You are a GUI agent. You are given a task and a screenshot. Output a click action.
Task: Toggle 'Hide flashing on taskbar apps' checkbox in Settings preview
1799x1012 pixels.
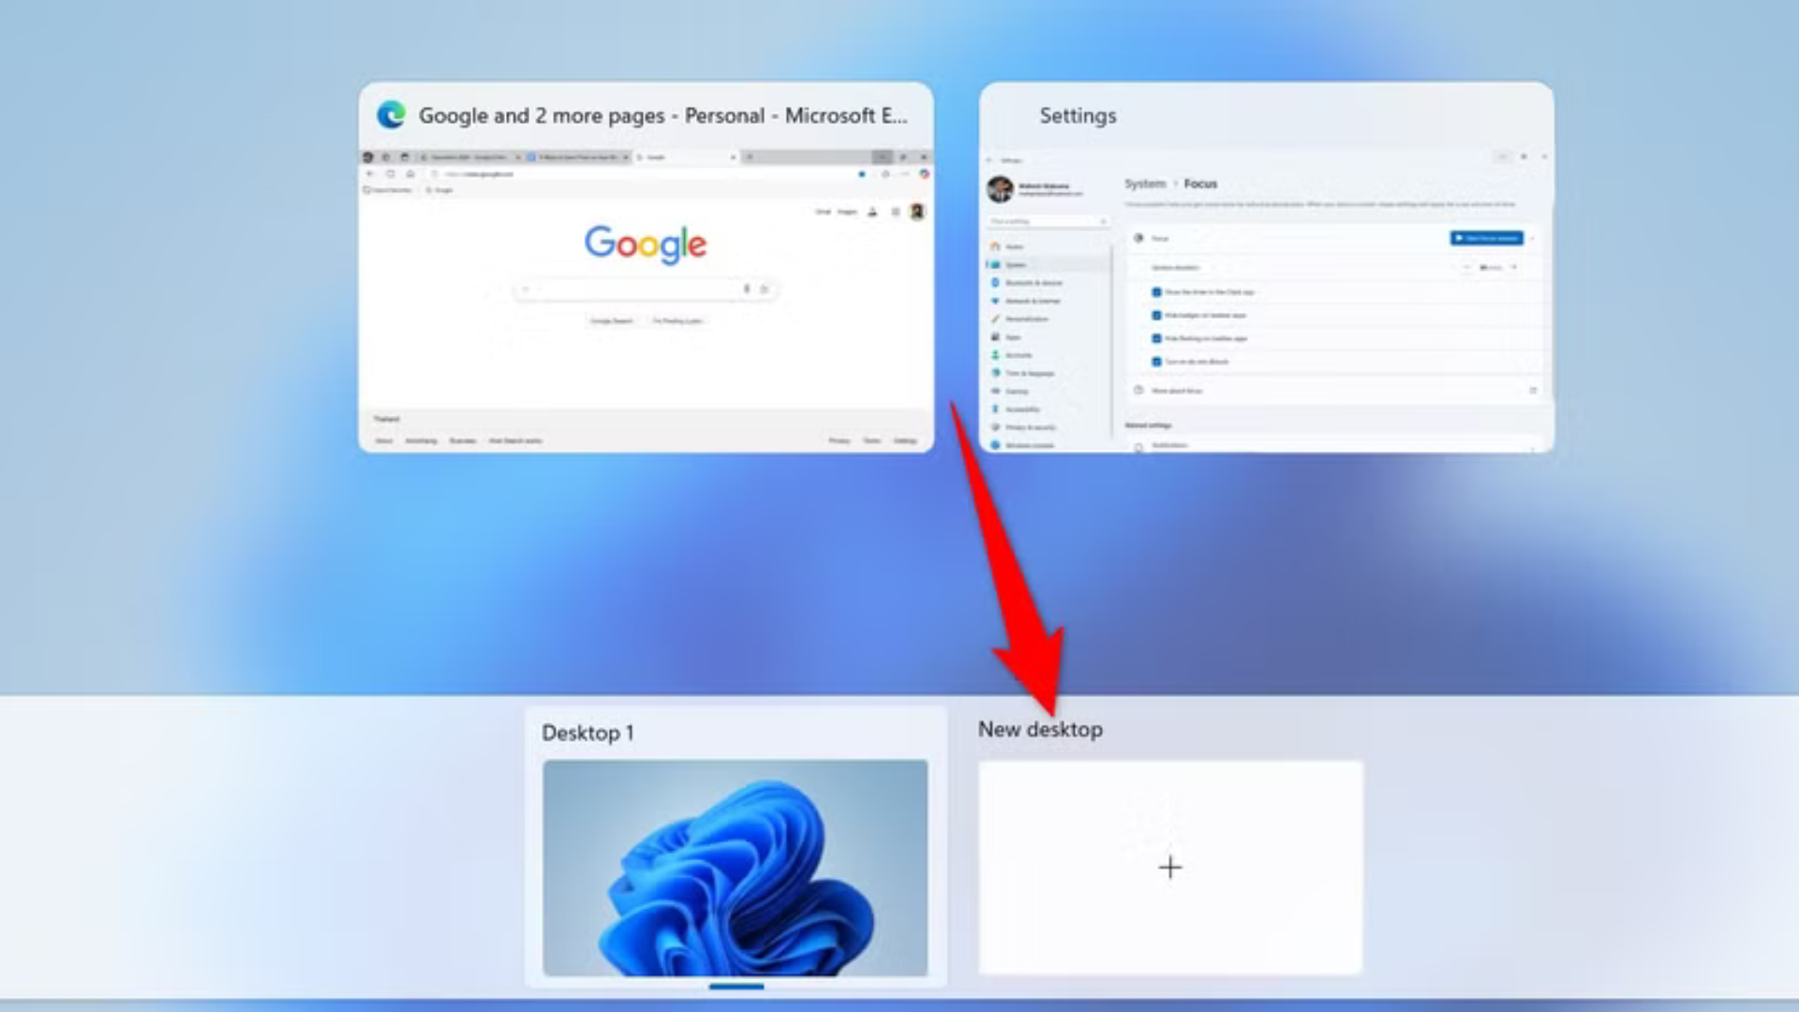point(1156,338)
